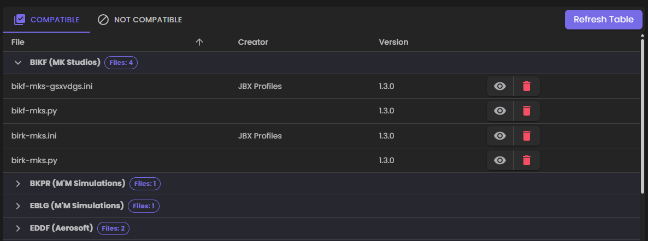Click the Not Compatible prohibited icon

[x=103, y=20]
